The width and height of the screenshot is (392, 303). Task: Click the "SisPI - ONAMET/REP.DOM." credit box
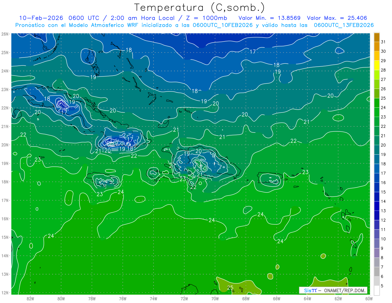333,290
